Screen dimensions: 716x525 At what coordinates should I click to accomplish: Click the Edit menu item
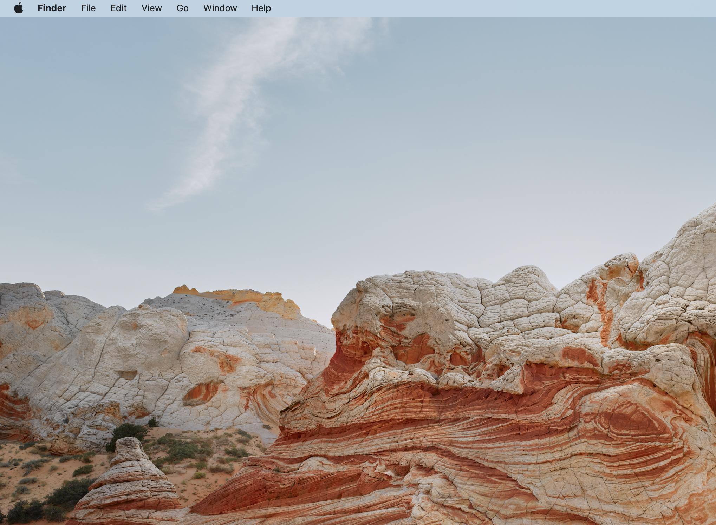[118, 8]
